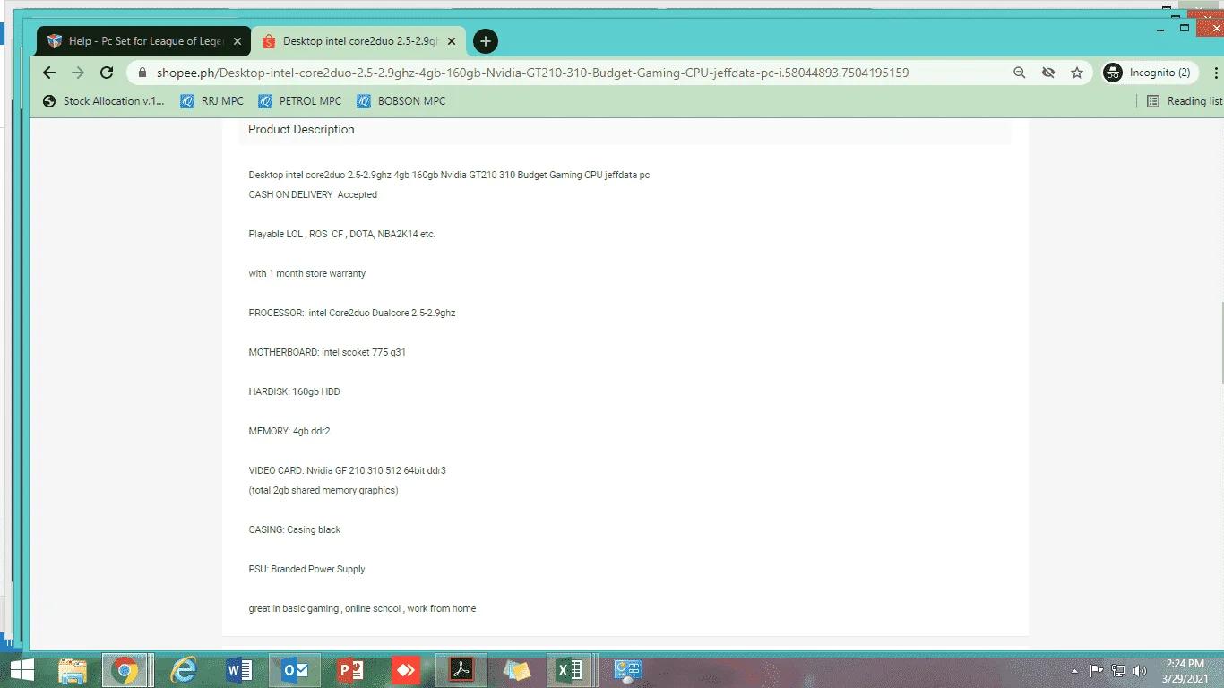Click the 'PSU: Branded Power Supply' line
1224x688 pixels.
pyautogui.click(x=307, y=569)
